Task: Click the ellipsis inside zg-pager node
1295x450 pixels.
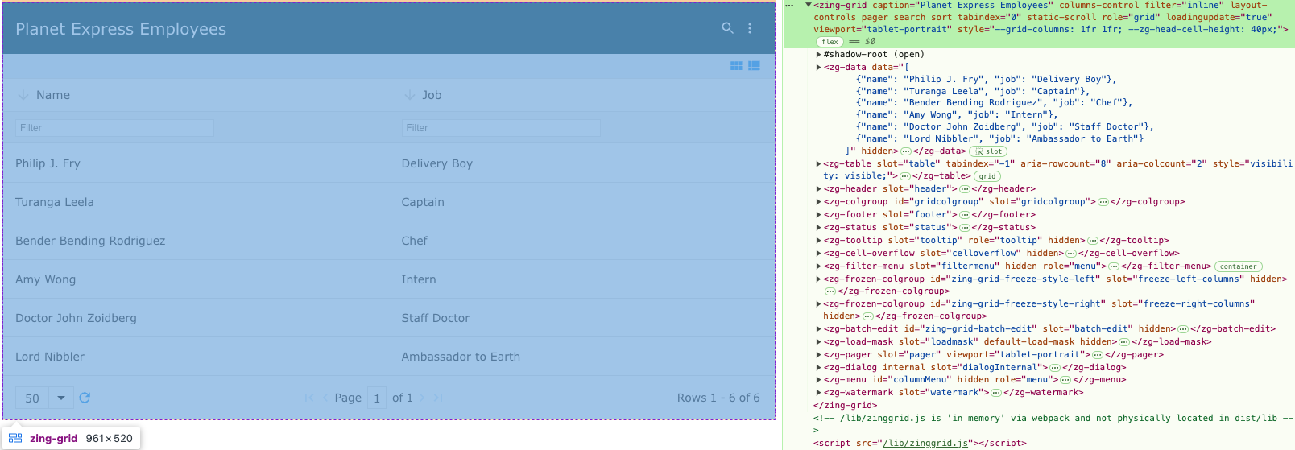Action: (x=1097, y=355)
